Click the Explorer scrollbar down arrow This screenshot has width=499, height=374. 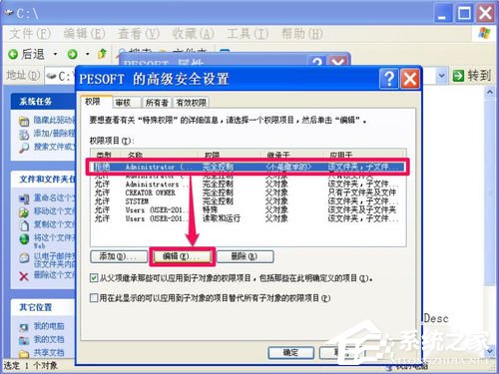click(490, 351)
